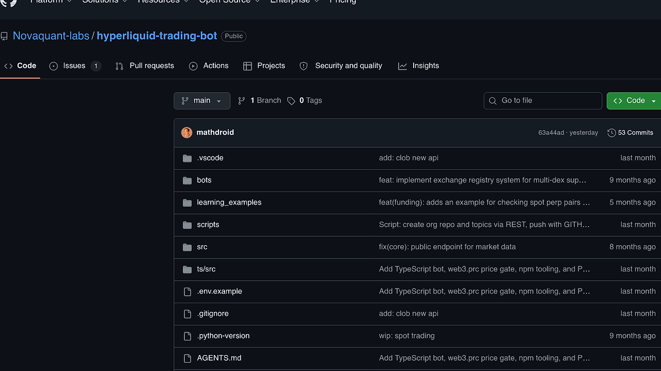Open commit hash 63a44ad
The height and width of the screenshot is (371, 661).
pos(551,133)
